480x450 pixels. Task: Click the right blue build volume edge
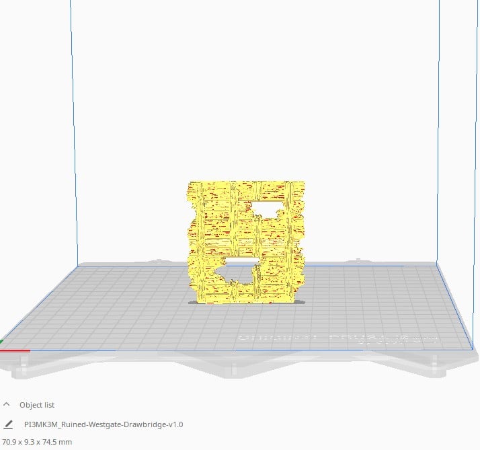(x=439, y=135)
